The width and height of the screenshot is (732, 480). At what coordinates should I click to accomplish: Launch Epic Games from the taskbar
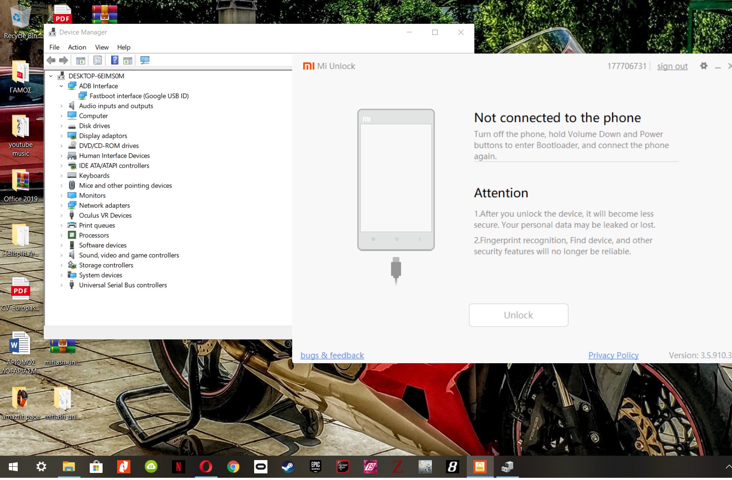point(316,467)
